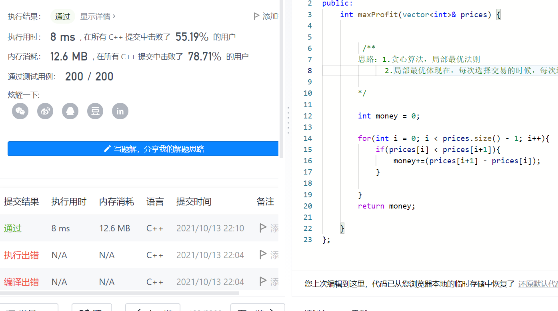Click the 55.19% runtime percentile

[x=192, y=37]
